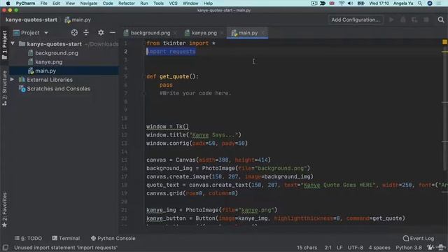Image resolution: width=448 pixels, height=252 pixels.
Task: Click the Debug bug icon in toolbar
Action: [x=403, y=20]
